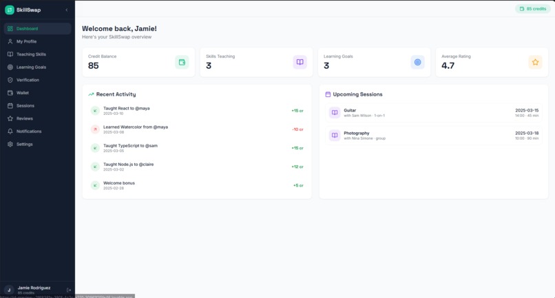
Task: Click the Taught React to @maya arrow icon
Action: point(95,111)
